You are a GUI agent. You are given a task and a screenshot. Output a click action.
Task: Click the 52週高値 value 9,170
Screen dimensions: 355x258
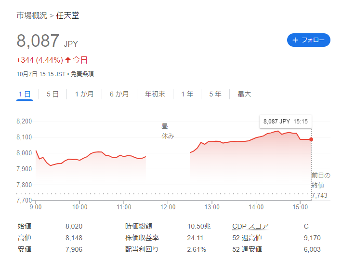tap(312, 238)
